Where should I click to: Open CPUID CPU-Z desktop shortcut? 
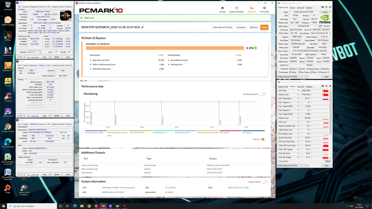pos(8,113)
